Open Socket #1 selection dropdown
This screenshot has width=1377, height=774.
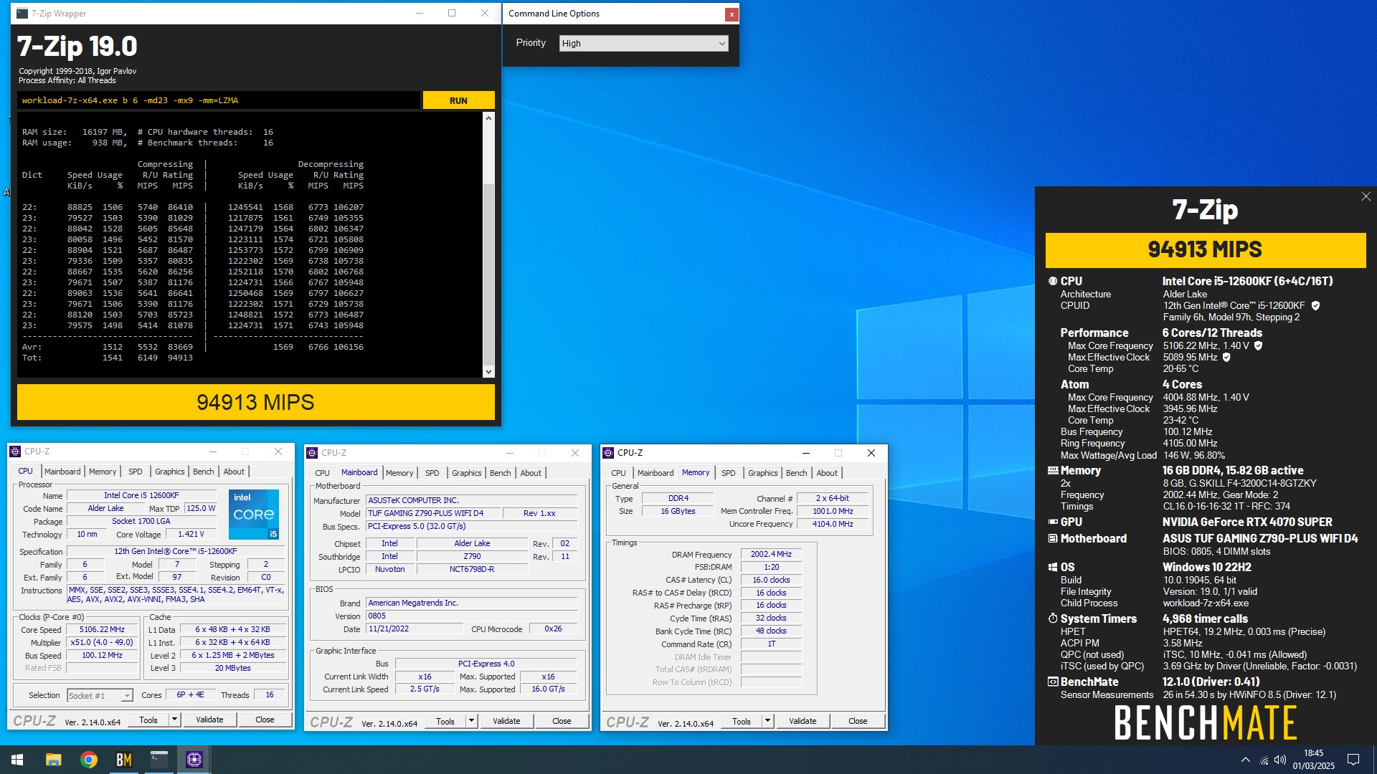point(100,695)
